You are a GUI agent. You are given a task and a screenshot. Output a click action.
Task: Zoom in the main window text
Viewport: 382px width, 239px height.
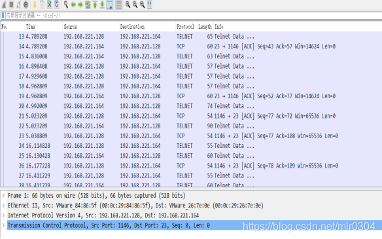point(128,5)
